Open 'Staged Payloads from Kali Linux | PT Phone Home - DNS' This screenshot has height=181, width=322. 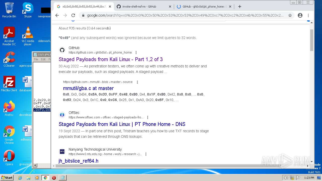coord(122,124)
